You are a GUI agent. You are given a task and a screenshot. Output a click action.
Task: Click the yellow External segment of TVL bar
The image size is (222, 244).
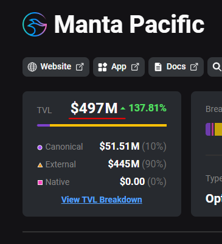click(x=108, y=125)
